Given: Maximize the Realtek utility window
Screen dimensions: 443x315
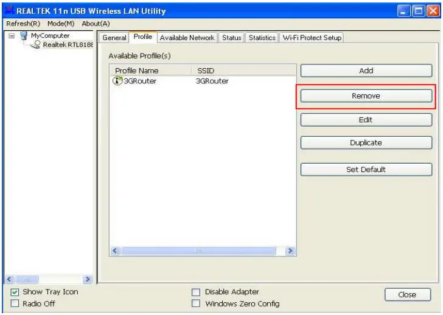Looking at the screenshot, I should (419, 11).
